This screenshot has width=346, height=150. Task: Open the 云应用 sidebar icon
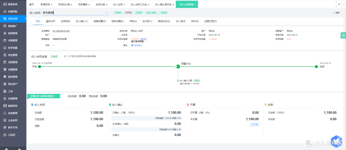tap(5, 135)
